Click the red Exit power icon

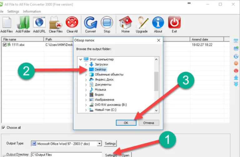[x=174, y=22]
